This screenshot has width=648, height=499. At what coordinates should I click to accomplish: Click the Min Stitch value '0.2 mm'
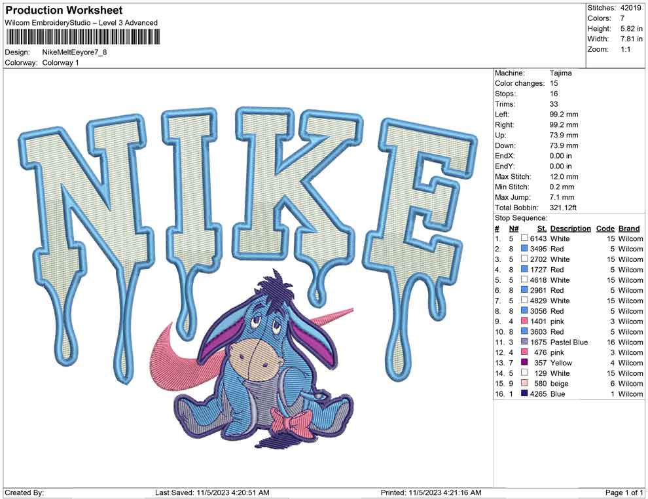562,187
